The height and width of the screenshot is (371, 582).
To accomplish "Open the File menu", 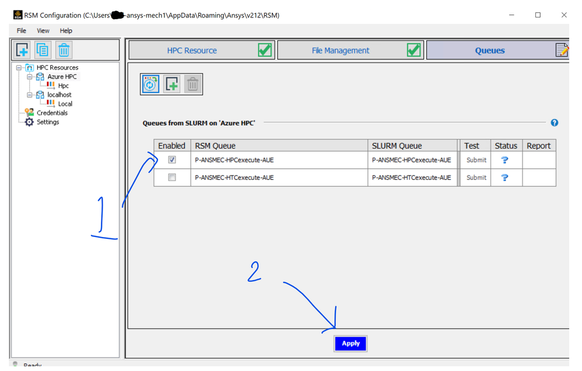I will 22,31.
